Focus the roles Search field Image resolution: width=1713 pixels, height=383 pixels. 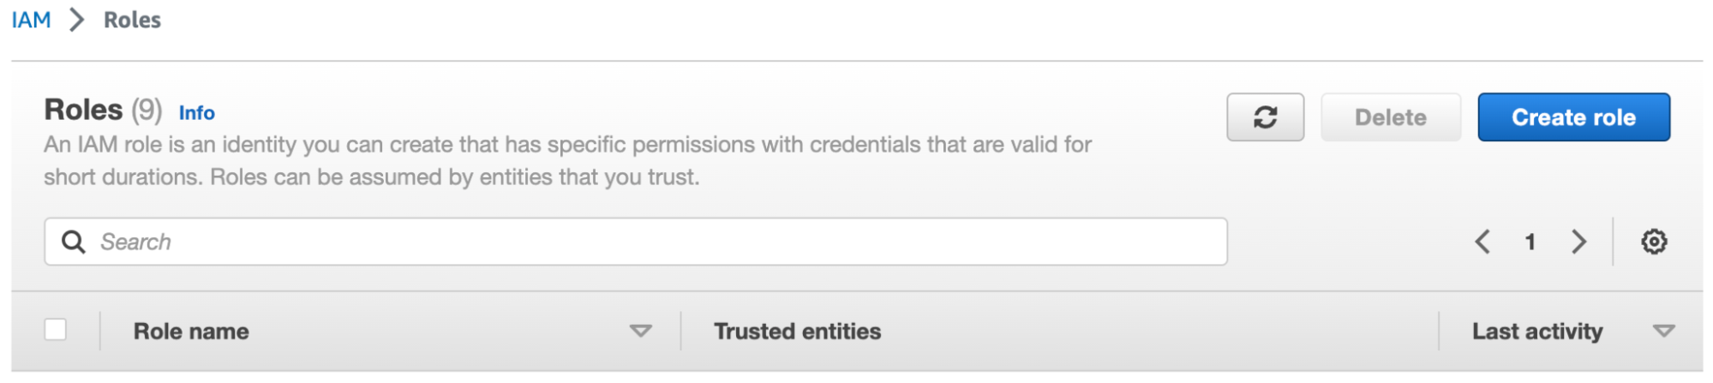pos(651,242)
